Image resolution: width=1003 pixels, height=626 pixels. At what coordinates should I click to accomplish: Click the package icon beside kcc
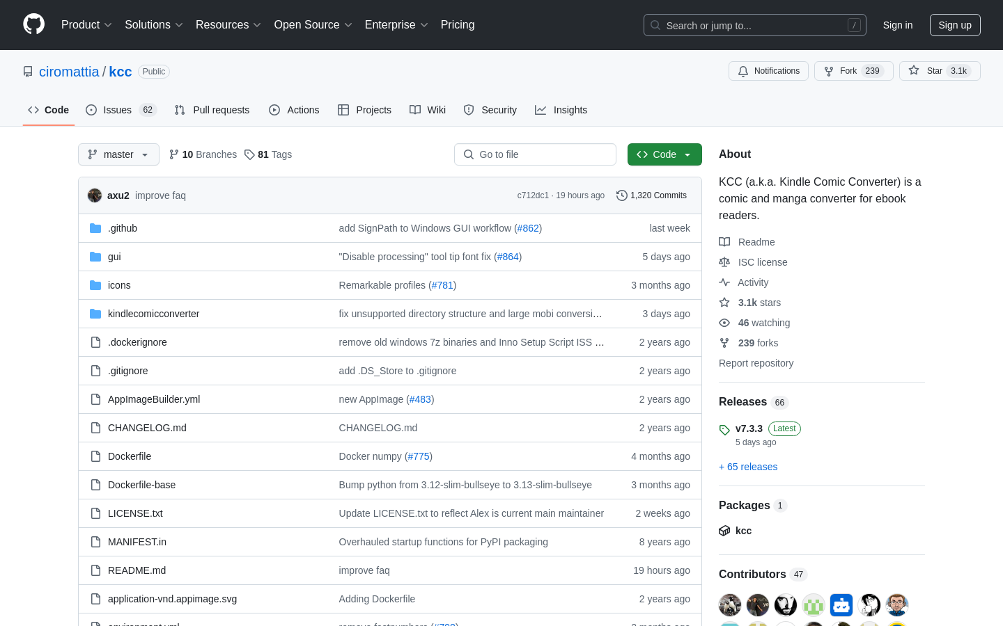click(724, 531)
